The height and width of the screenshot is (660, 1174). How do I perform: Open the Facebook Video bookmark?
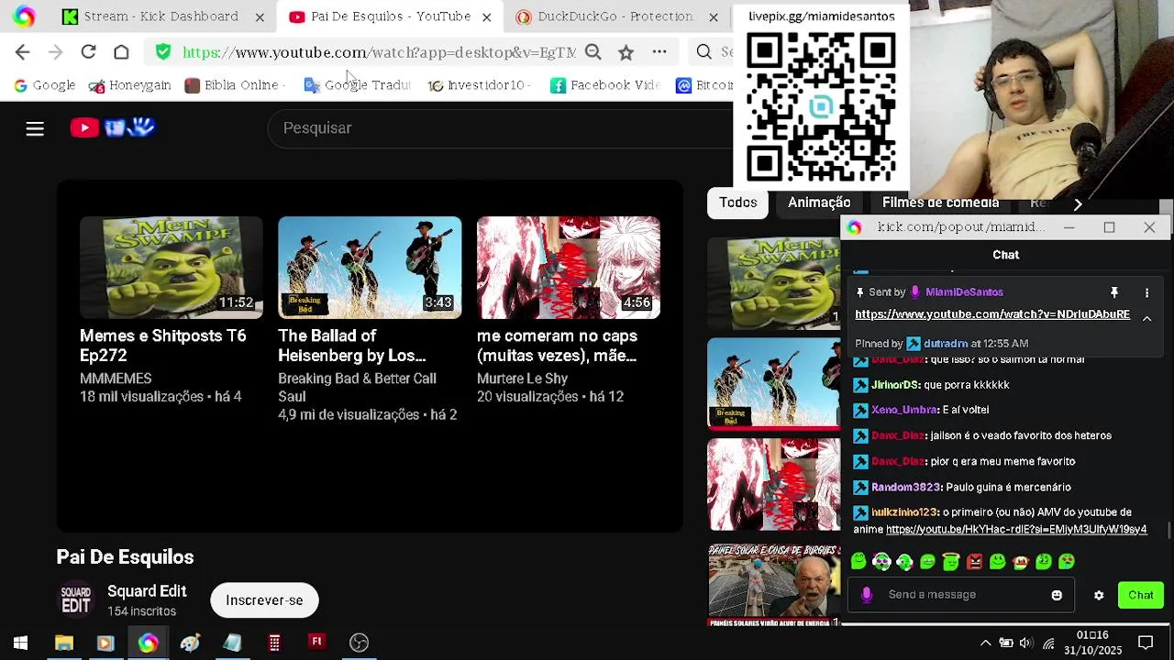[605, 85]
